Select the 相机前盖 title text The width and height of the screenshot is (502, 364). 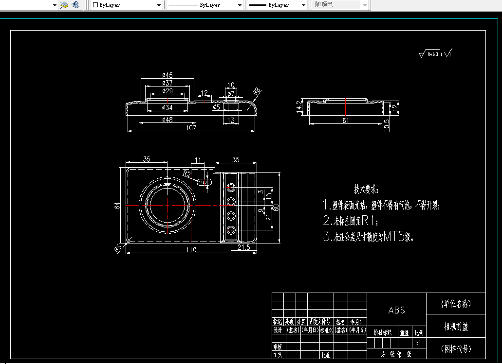click(x=456, y=327)
